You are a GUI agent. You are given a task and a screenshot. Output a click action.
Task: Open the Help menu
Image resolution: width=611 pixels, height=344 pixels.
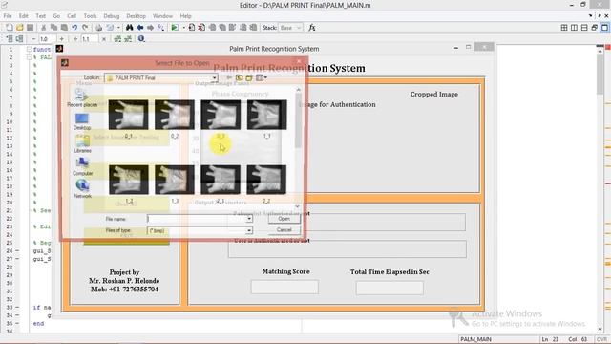click(x=185, y=16)
